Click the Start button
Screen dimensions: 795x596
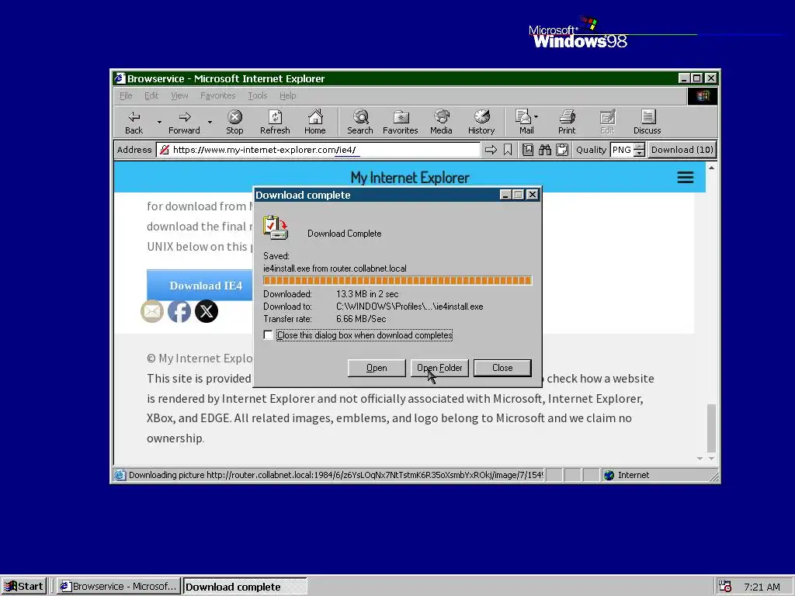tap(24, 587)
